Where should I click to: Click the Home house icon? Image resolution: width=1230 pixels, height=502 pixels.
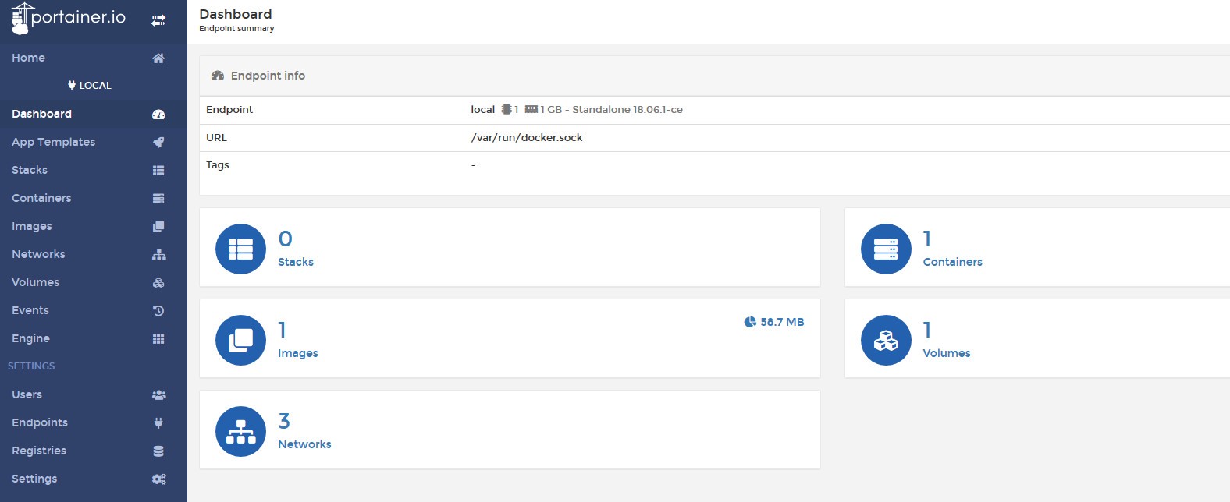tap(158, 58)
